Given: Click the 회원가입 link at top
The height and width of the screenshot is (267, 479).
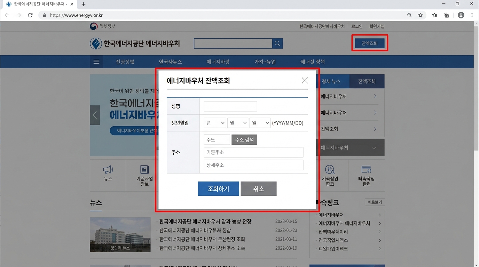Looking at the screenshot, I should (377, 26).
